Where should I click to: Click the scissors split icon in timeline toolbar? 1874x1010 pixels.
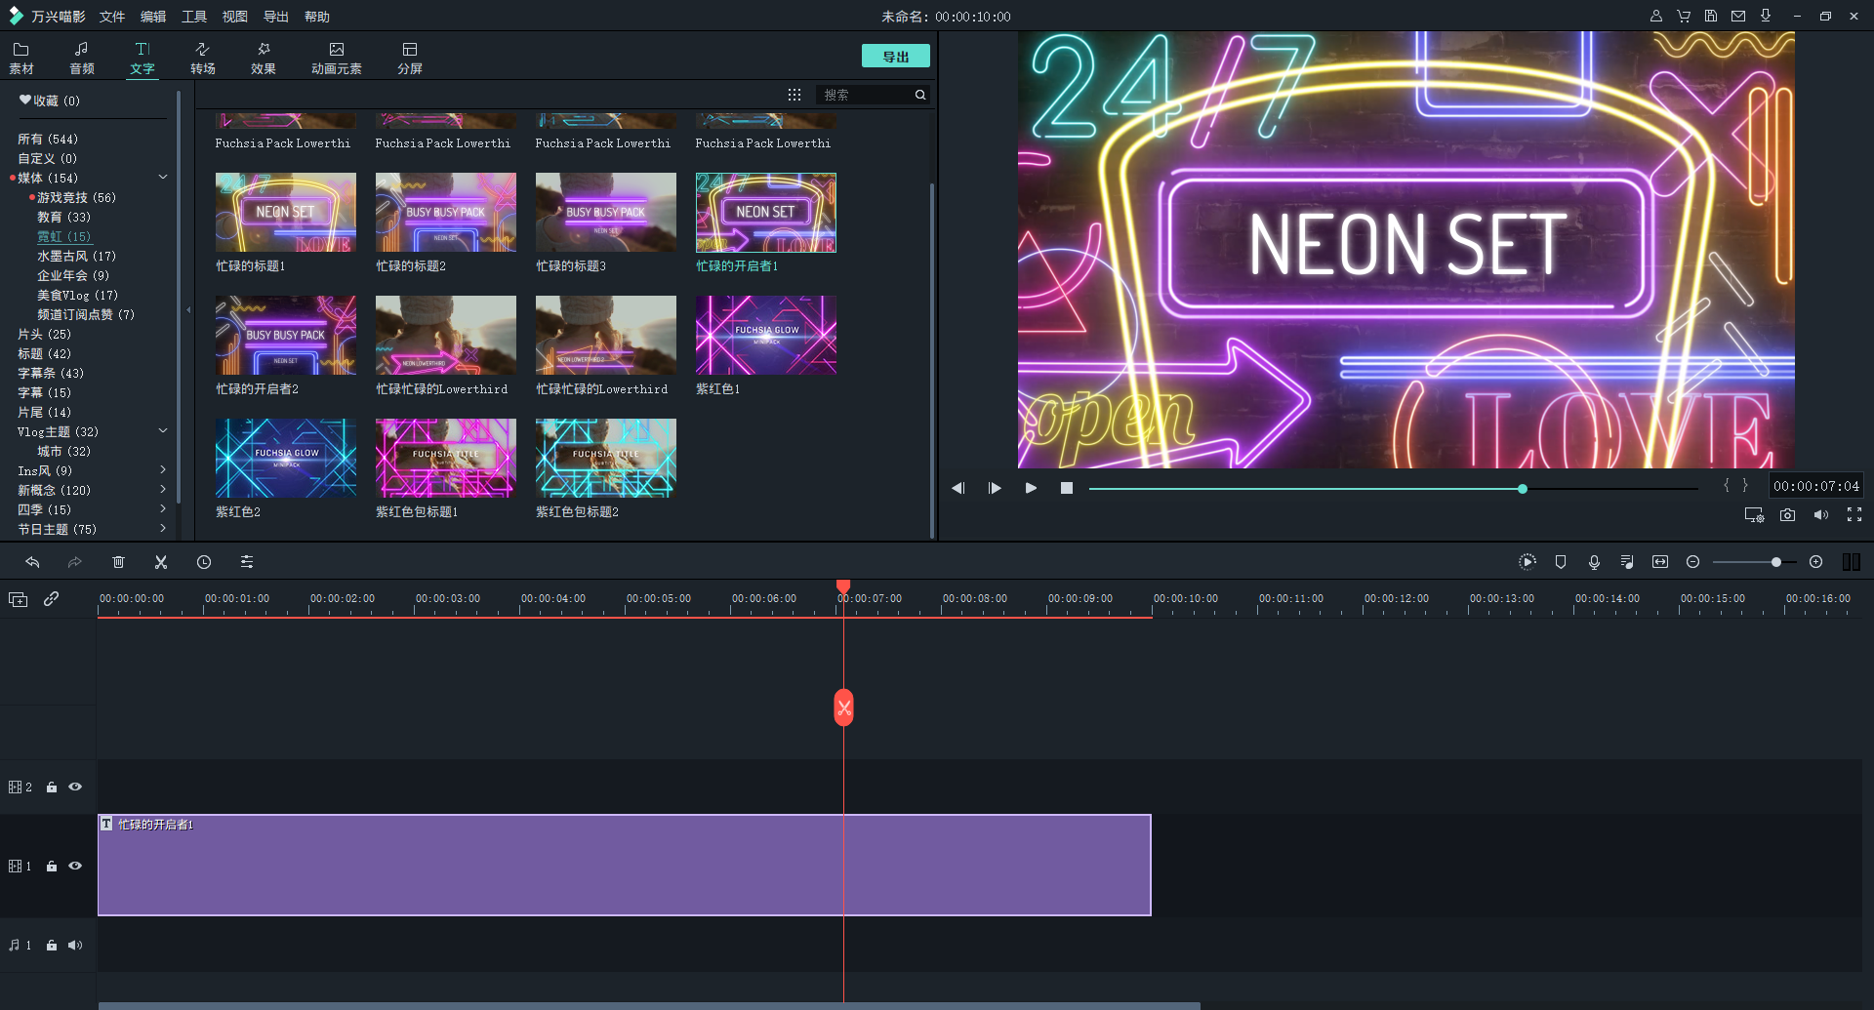(x=161, y=562)
